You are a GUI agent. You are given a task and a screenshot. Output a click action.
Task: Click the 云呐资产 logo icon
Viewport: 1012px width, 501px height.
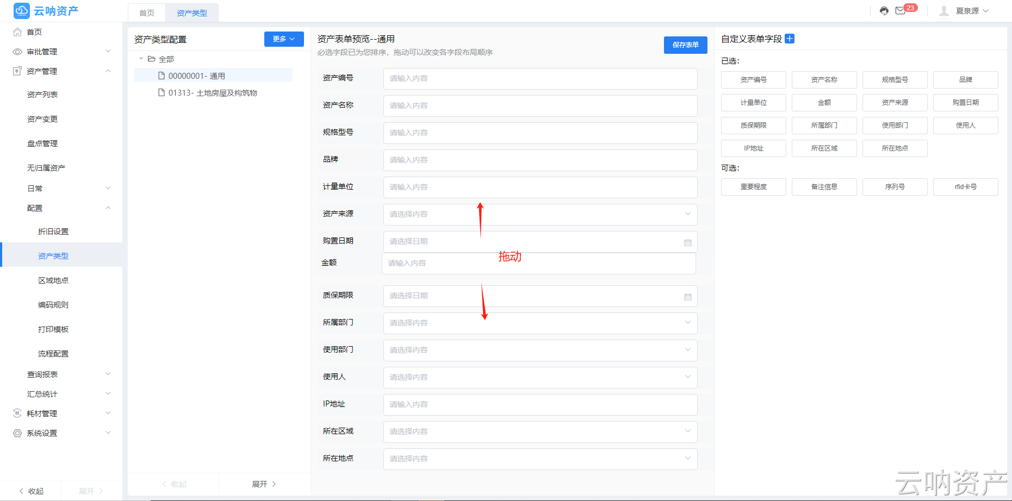21,10
